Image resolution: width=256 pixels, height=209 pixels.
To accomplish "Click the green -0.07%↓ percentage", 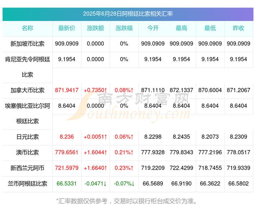I will pos(124,183).
